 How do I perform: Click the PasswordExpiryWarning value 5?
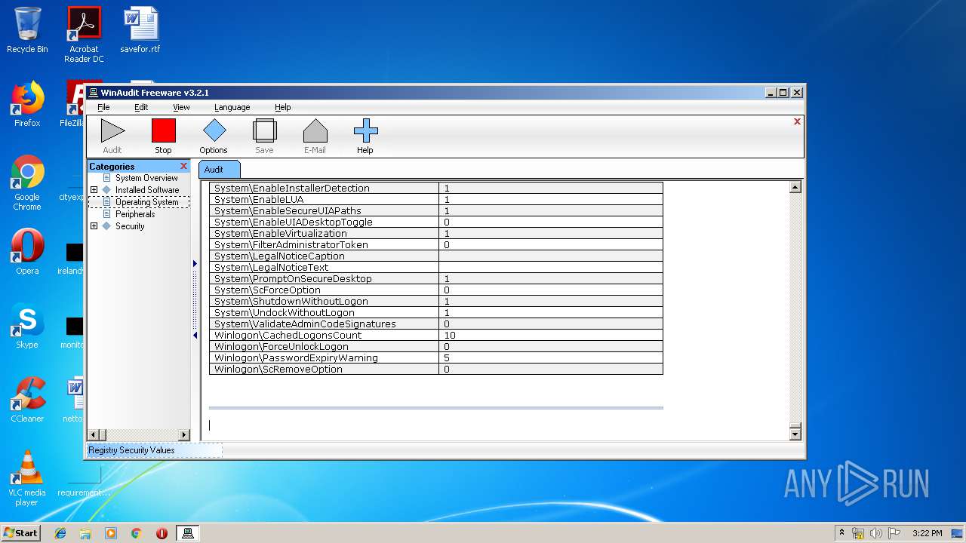[447, 357]
